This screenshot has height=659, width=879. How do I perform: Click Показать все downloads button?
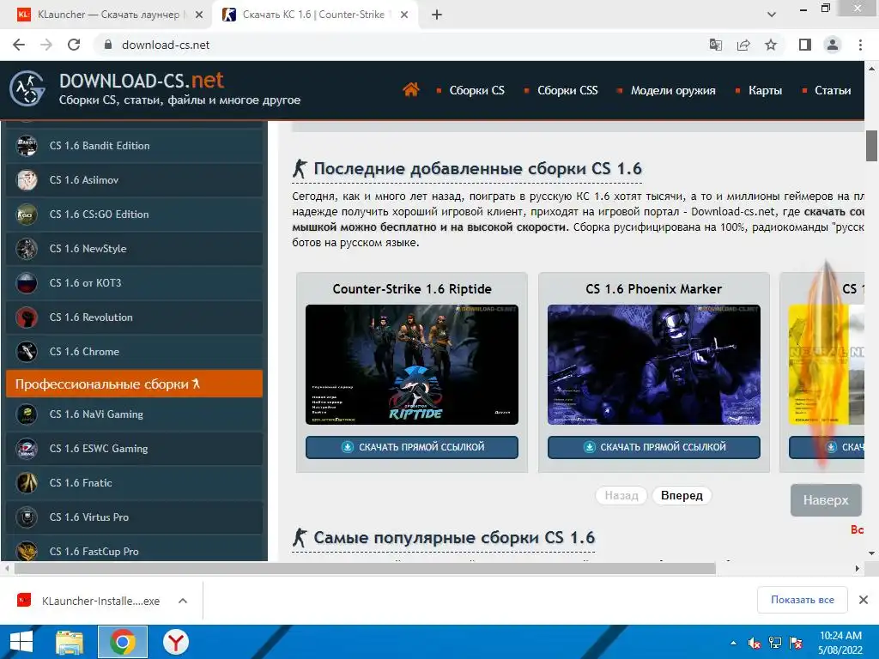803,600
